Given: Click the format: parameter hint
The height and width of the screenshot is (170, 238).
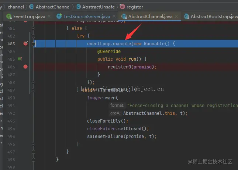Looking at the screenshot, I should [117, 105].
